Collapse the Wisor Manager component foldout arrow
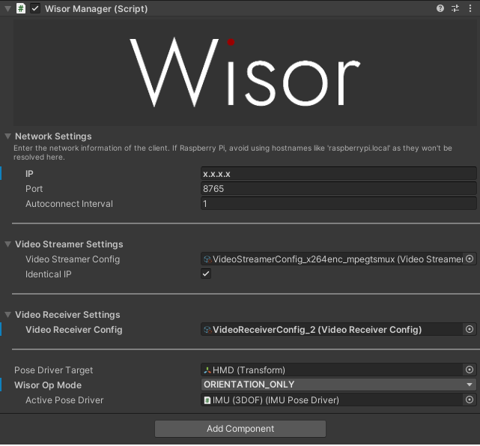The width and height of the screenshot is (480, 446). click(8, 8)
